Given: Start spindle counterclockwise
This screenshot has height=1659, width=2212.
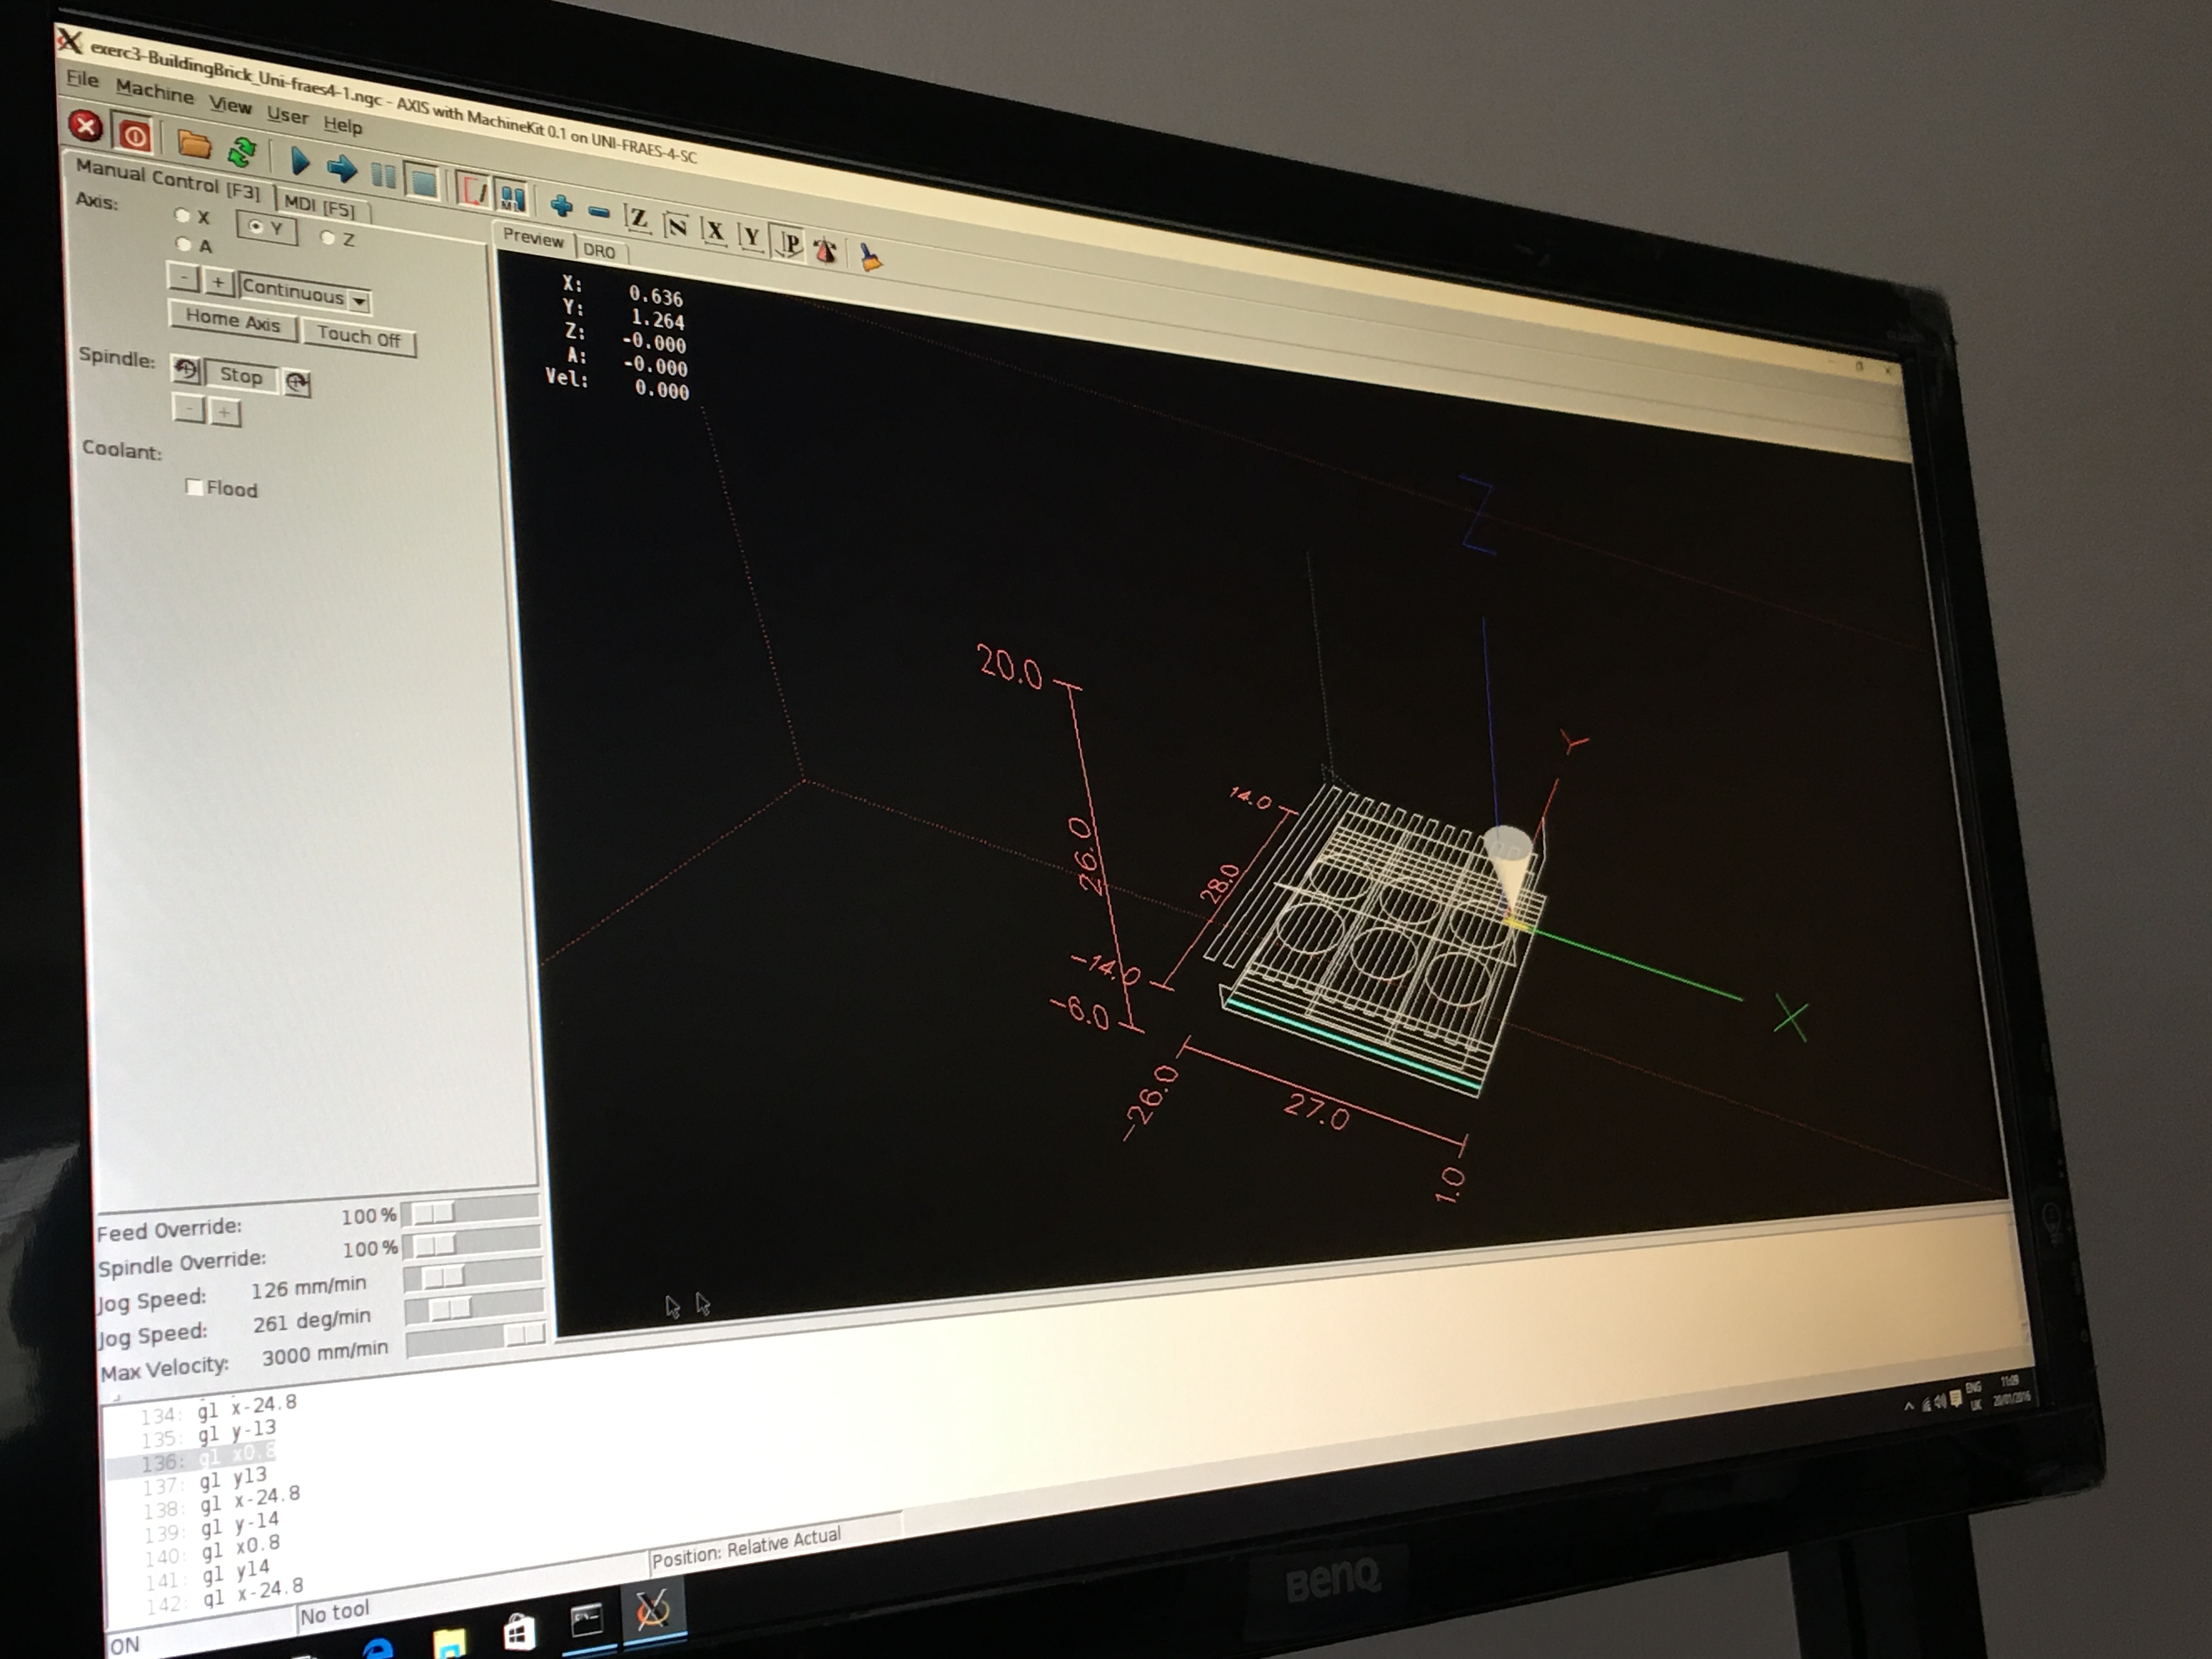Looking at the screenshot, I should coord(186,370).
